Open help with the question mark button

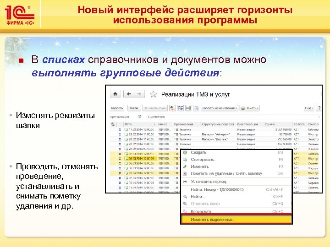(319, 108)
